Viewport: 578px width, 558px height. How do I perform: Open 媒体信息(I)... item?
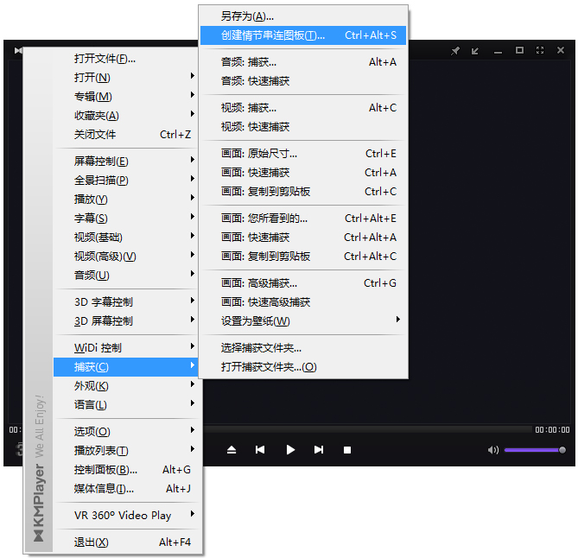pos(125,489)
